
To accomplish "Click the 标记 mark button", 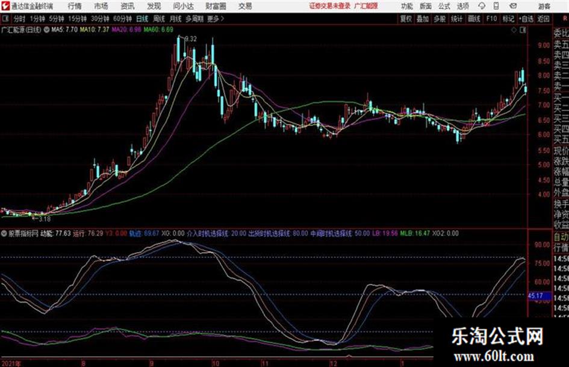I will (x=508, y=19).
